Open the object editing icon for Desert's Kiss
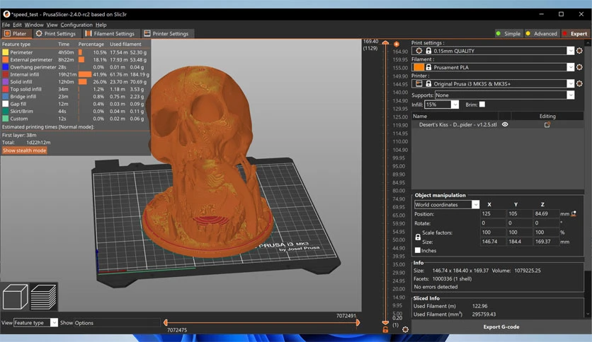 coord(547,124)
